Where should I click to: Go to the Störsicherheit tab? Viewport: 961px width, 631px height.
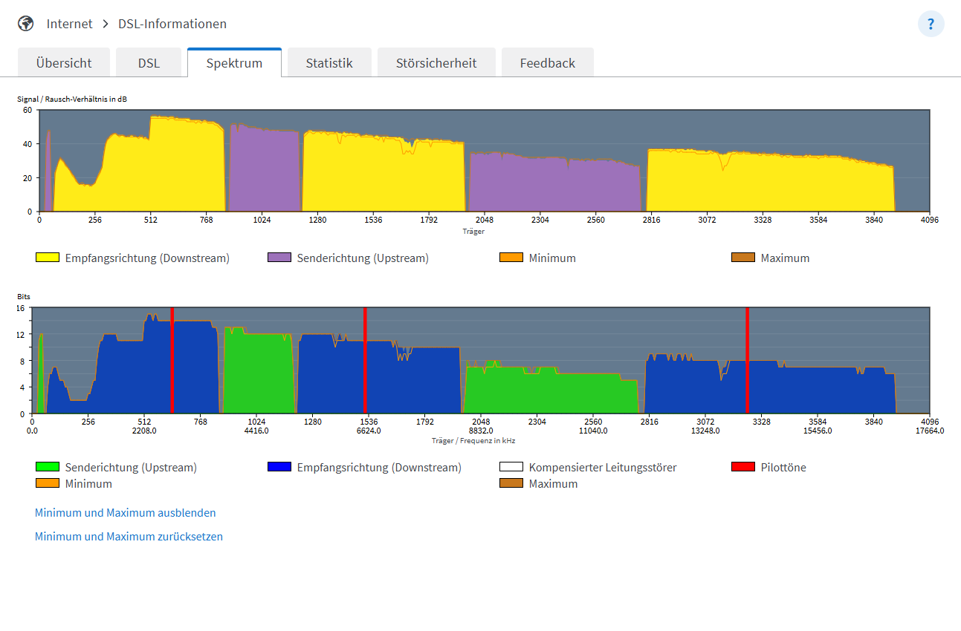pos(436,62)
